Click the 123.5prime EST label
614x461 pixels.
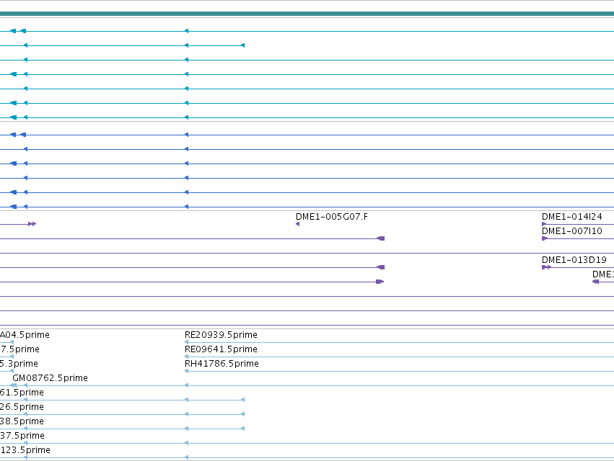[25, 450]
